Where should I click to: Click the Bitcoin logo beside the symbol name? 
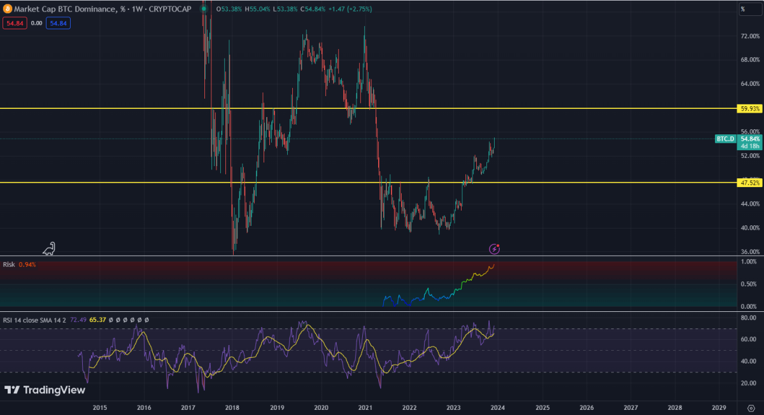tap(9, 10)
